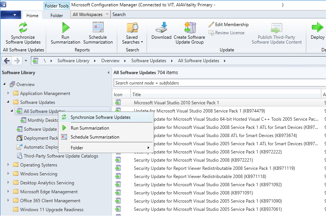
Task: Click Synchronize Software Updates ribbon icon
Action: (x=23, y=28)
